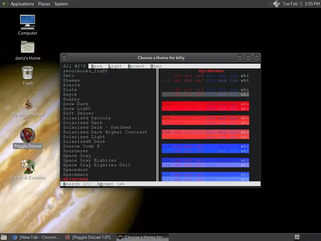
Task: Select Solarized Dark Higher Contrast theme
Action: 105,132
